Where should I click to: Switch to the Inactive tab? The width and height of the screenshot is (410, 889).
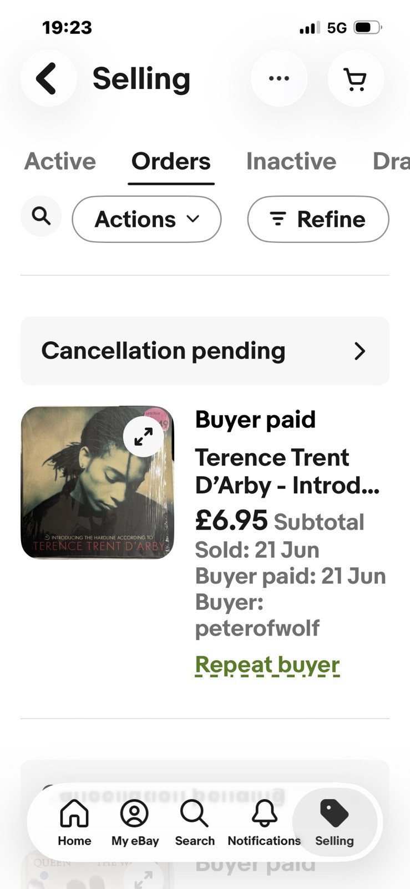291,161
